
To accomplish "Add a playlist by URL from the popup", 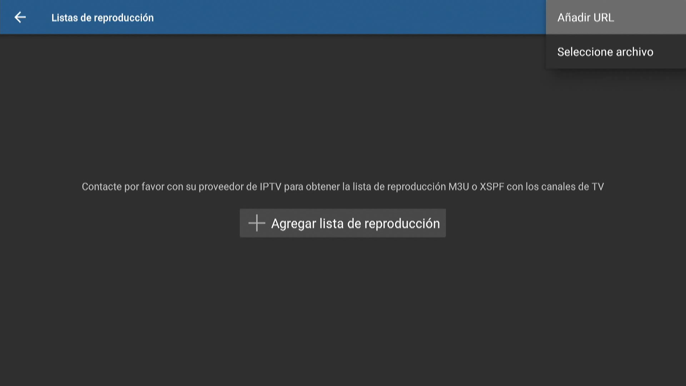I will [x=586, y=17].
